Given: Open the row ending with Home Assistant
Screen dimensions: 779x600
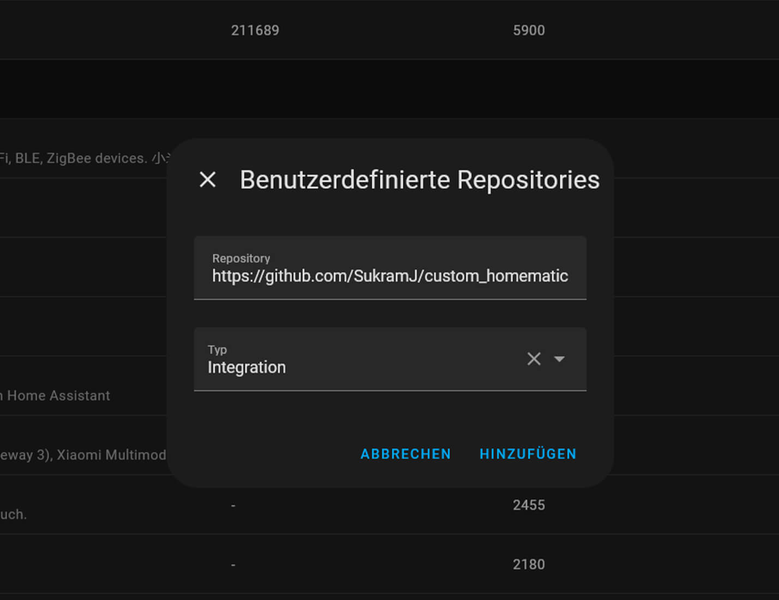Looking at the screenshot, I should [x=57, y=395].
